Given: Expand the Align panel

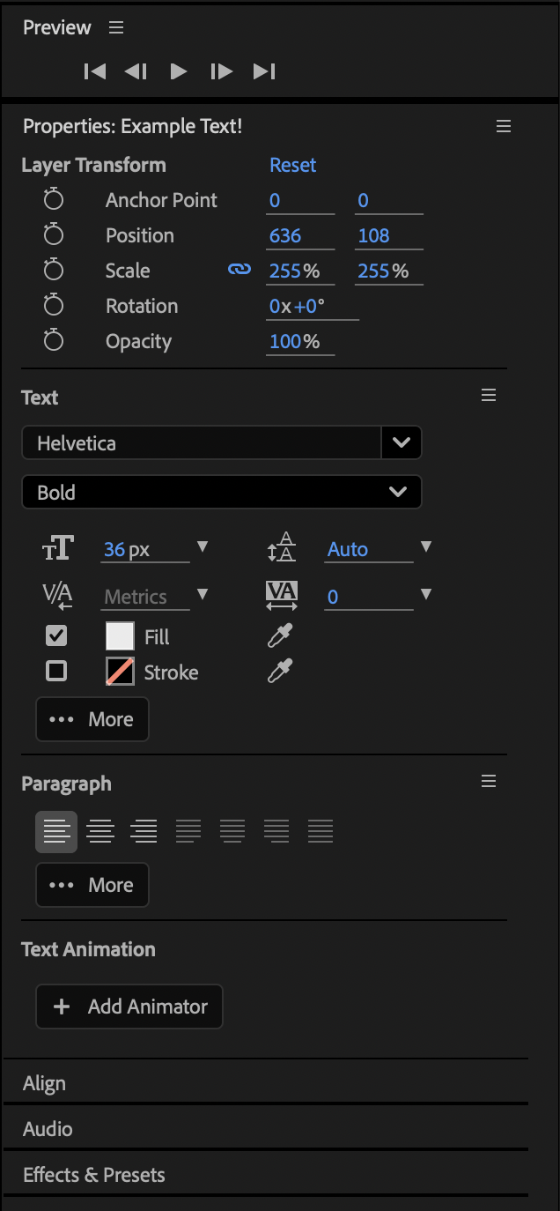Looking at the screenshot, I should click(x=45, y=1083).
